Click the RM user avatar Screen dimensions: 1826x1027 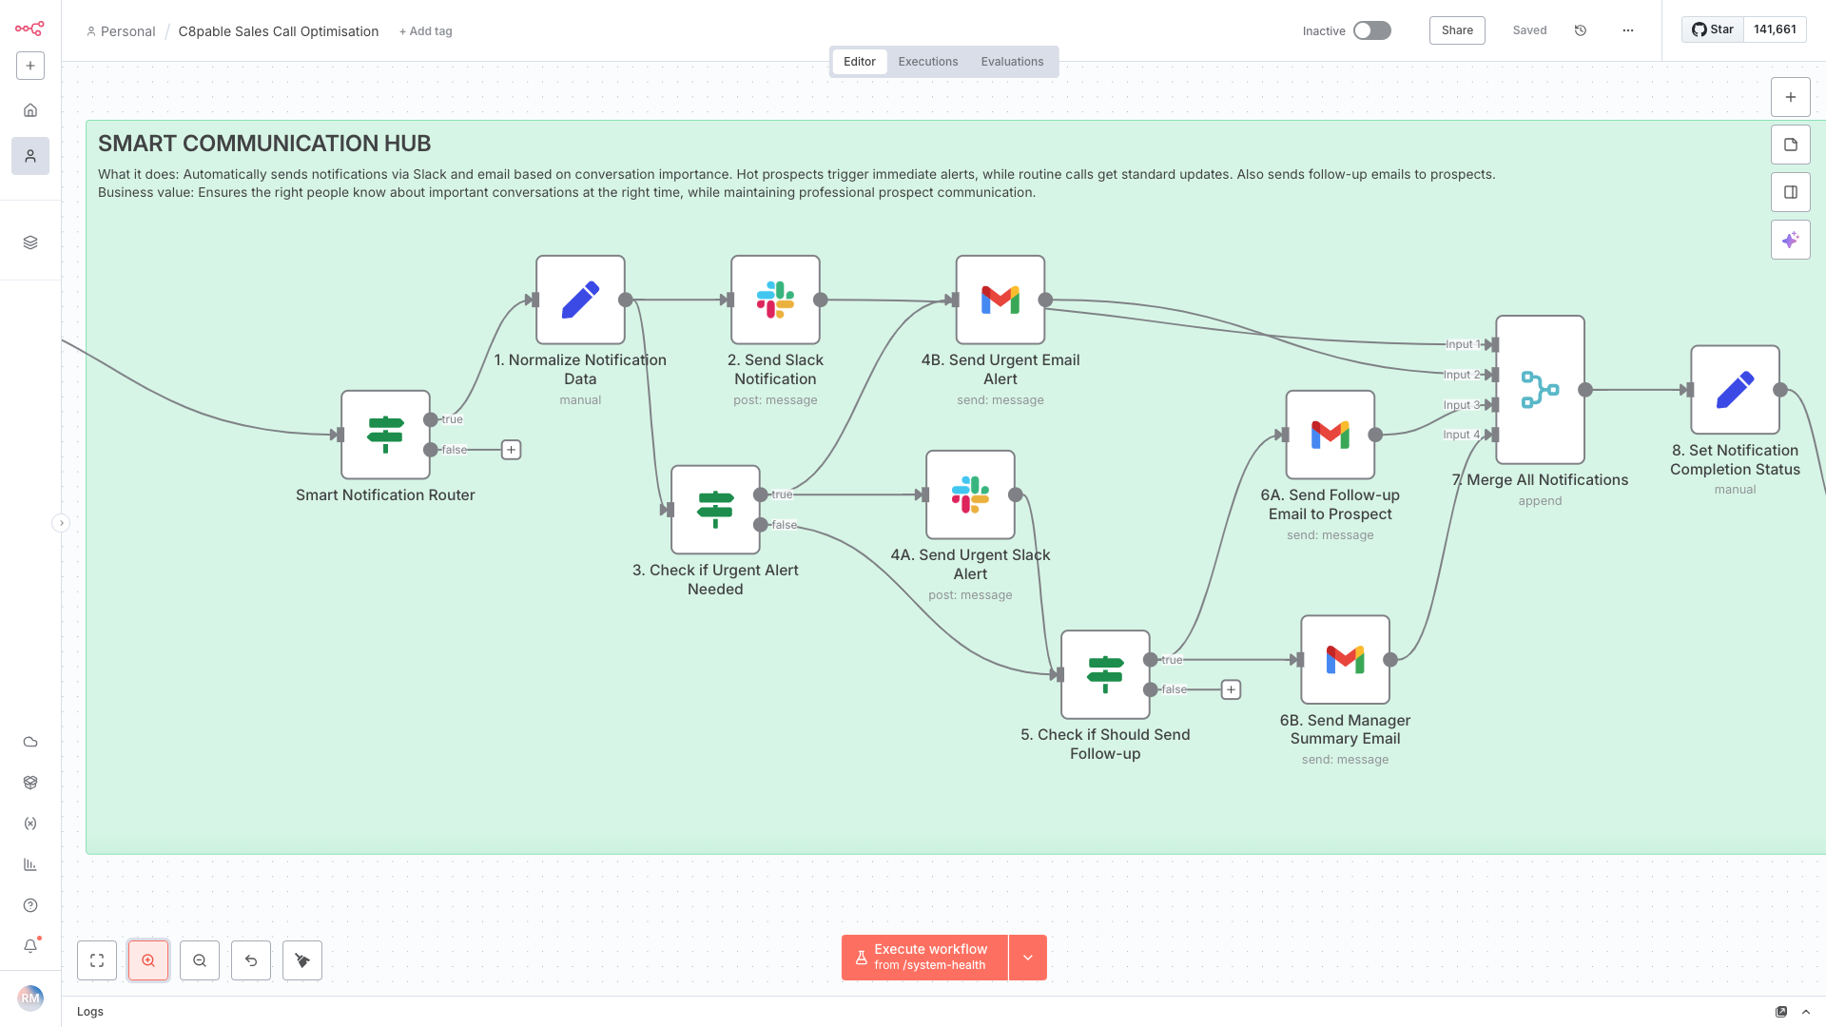[30, 998]
